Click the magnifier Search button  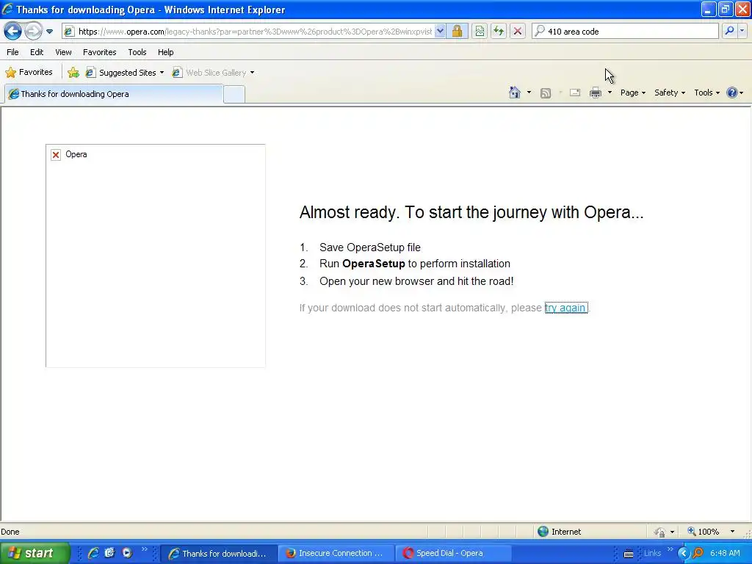[729, 31]
